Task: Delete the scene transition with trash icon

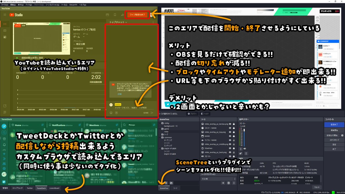Action: (x=229, y=183)
